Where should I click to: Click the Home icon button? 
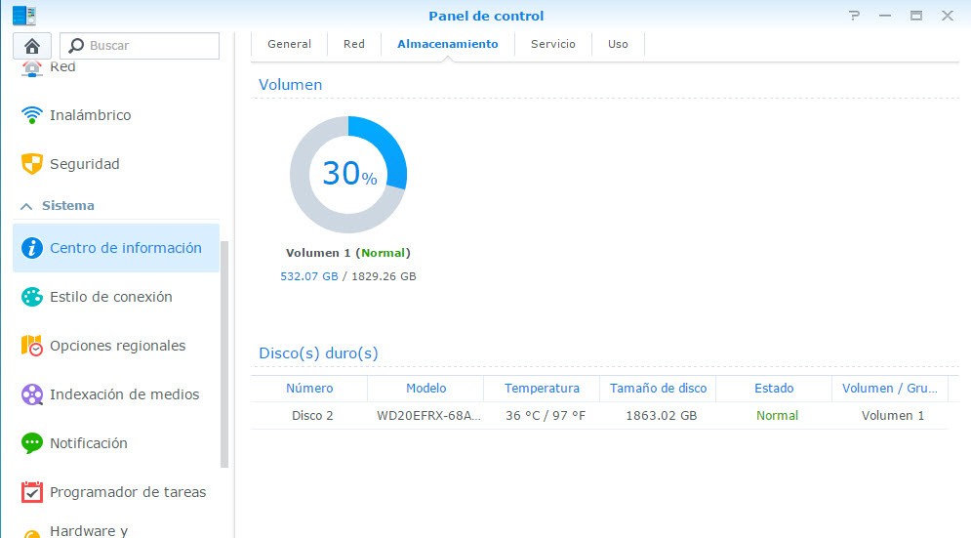tap(32, 46)
